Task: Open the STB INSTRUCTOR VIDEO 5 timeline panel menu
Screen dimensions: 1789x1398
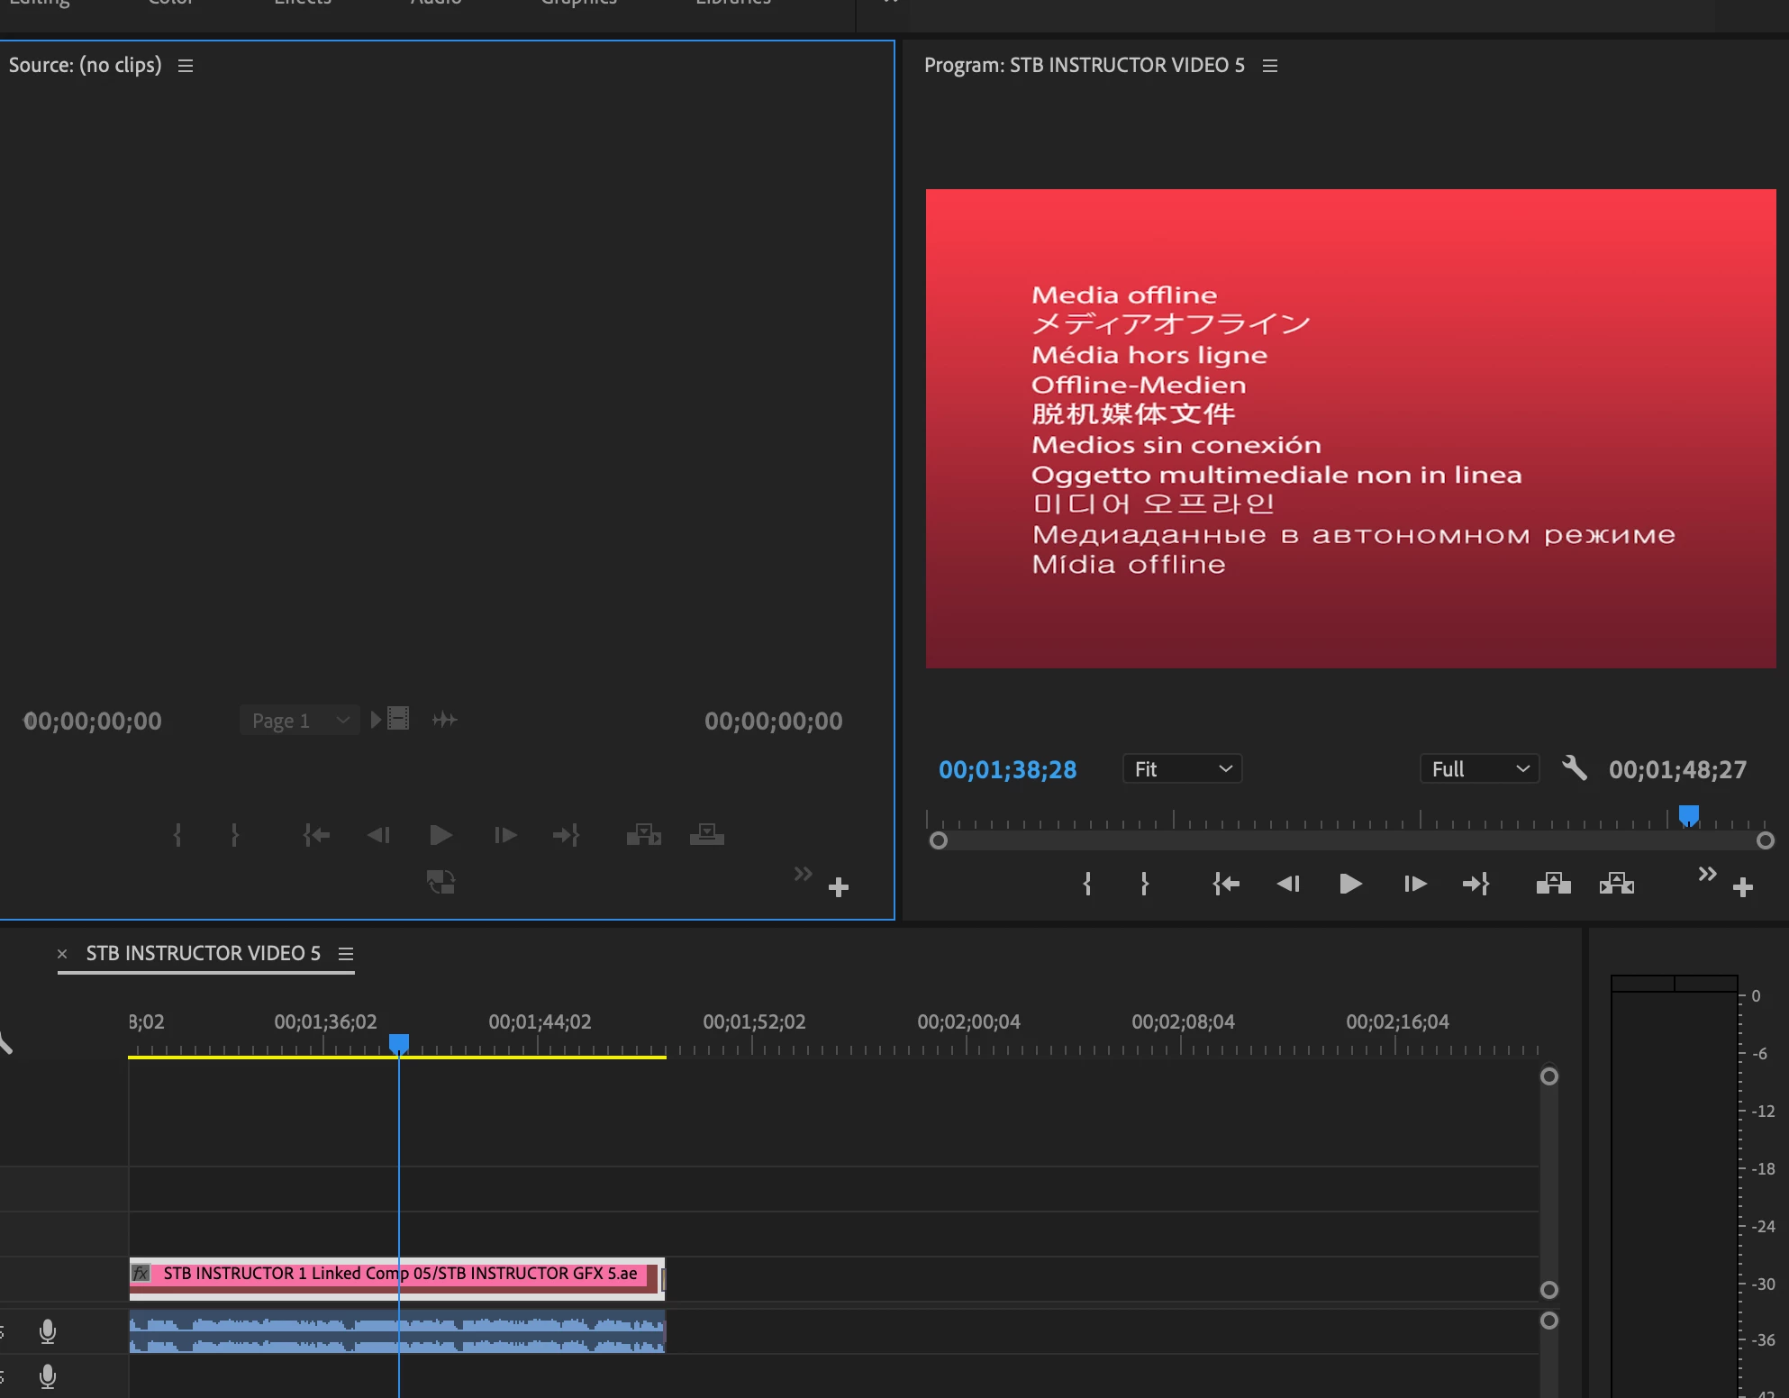Action: (346, 954)
